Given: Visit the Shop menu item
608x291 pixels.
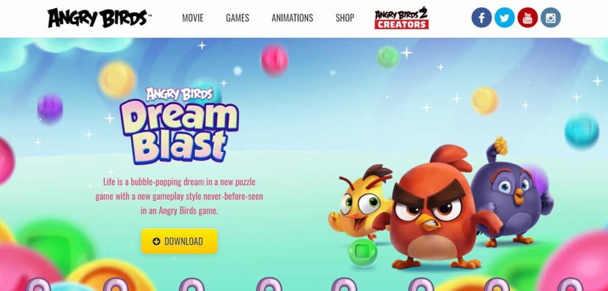Looking at the screenshot, I should 345,18.
